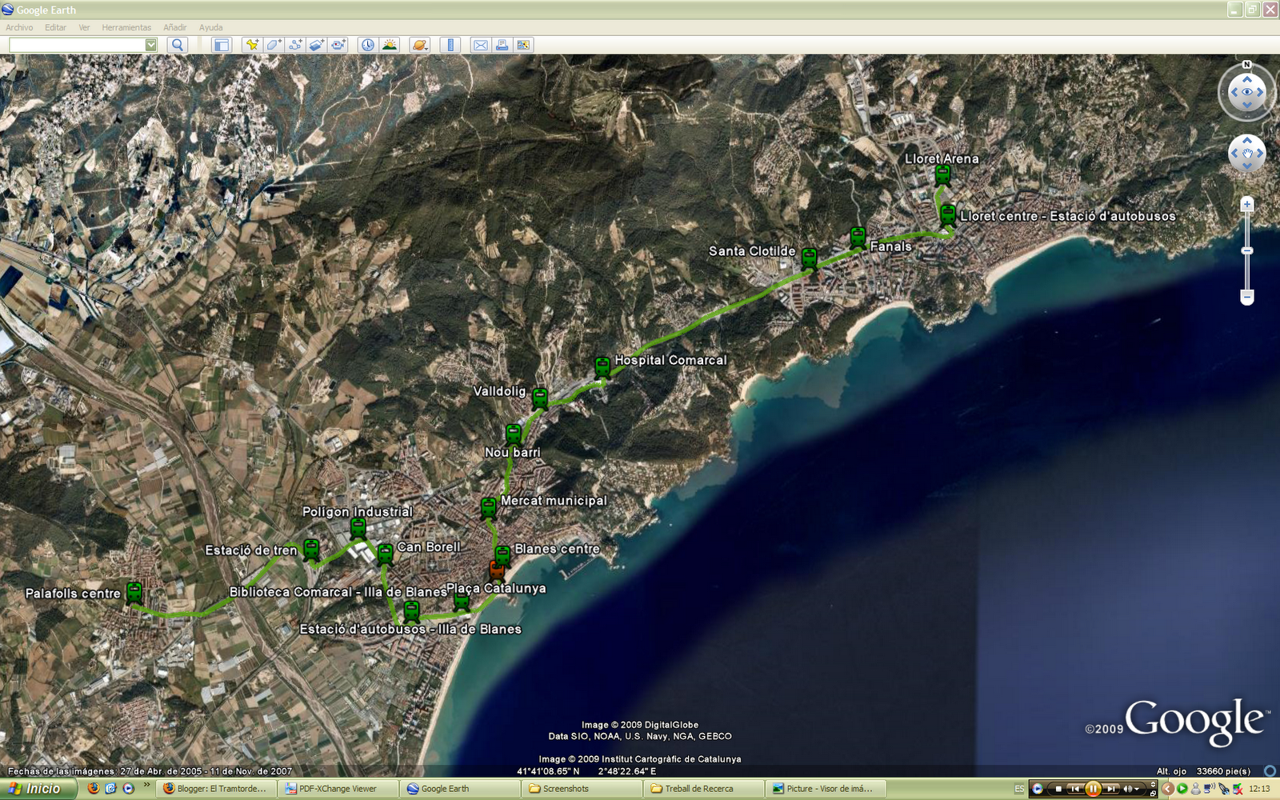Click the streaming status circle icon
The height and width of the screenshot is (800, 1280).
(x=1270, y=771)
